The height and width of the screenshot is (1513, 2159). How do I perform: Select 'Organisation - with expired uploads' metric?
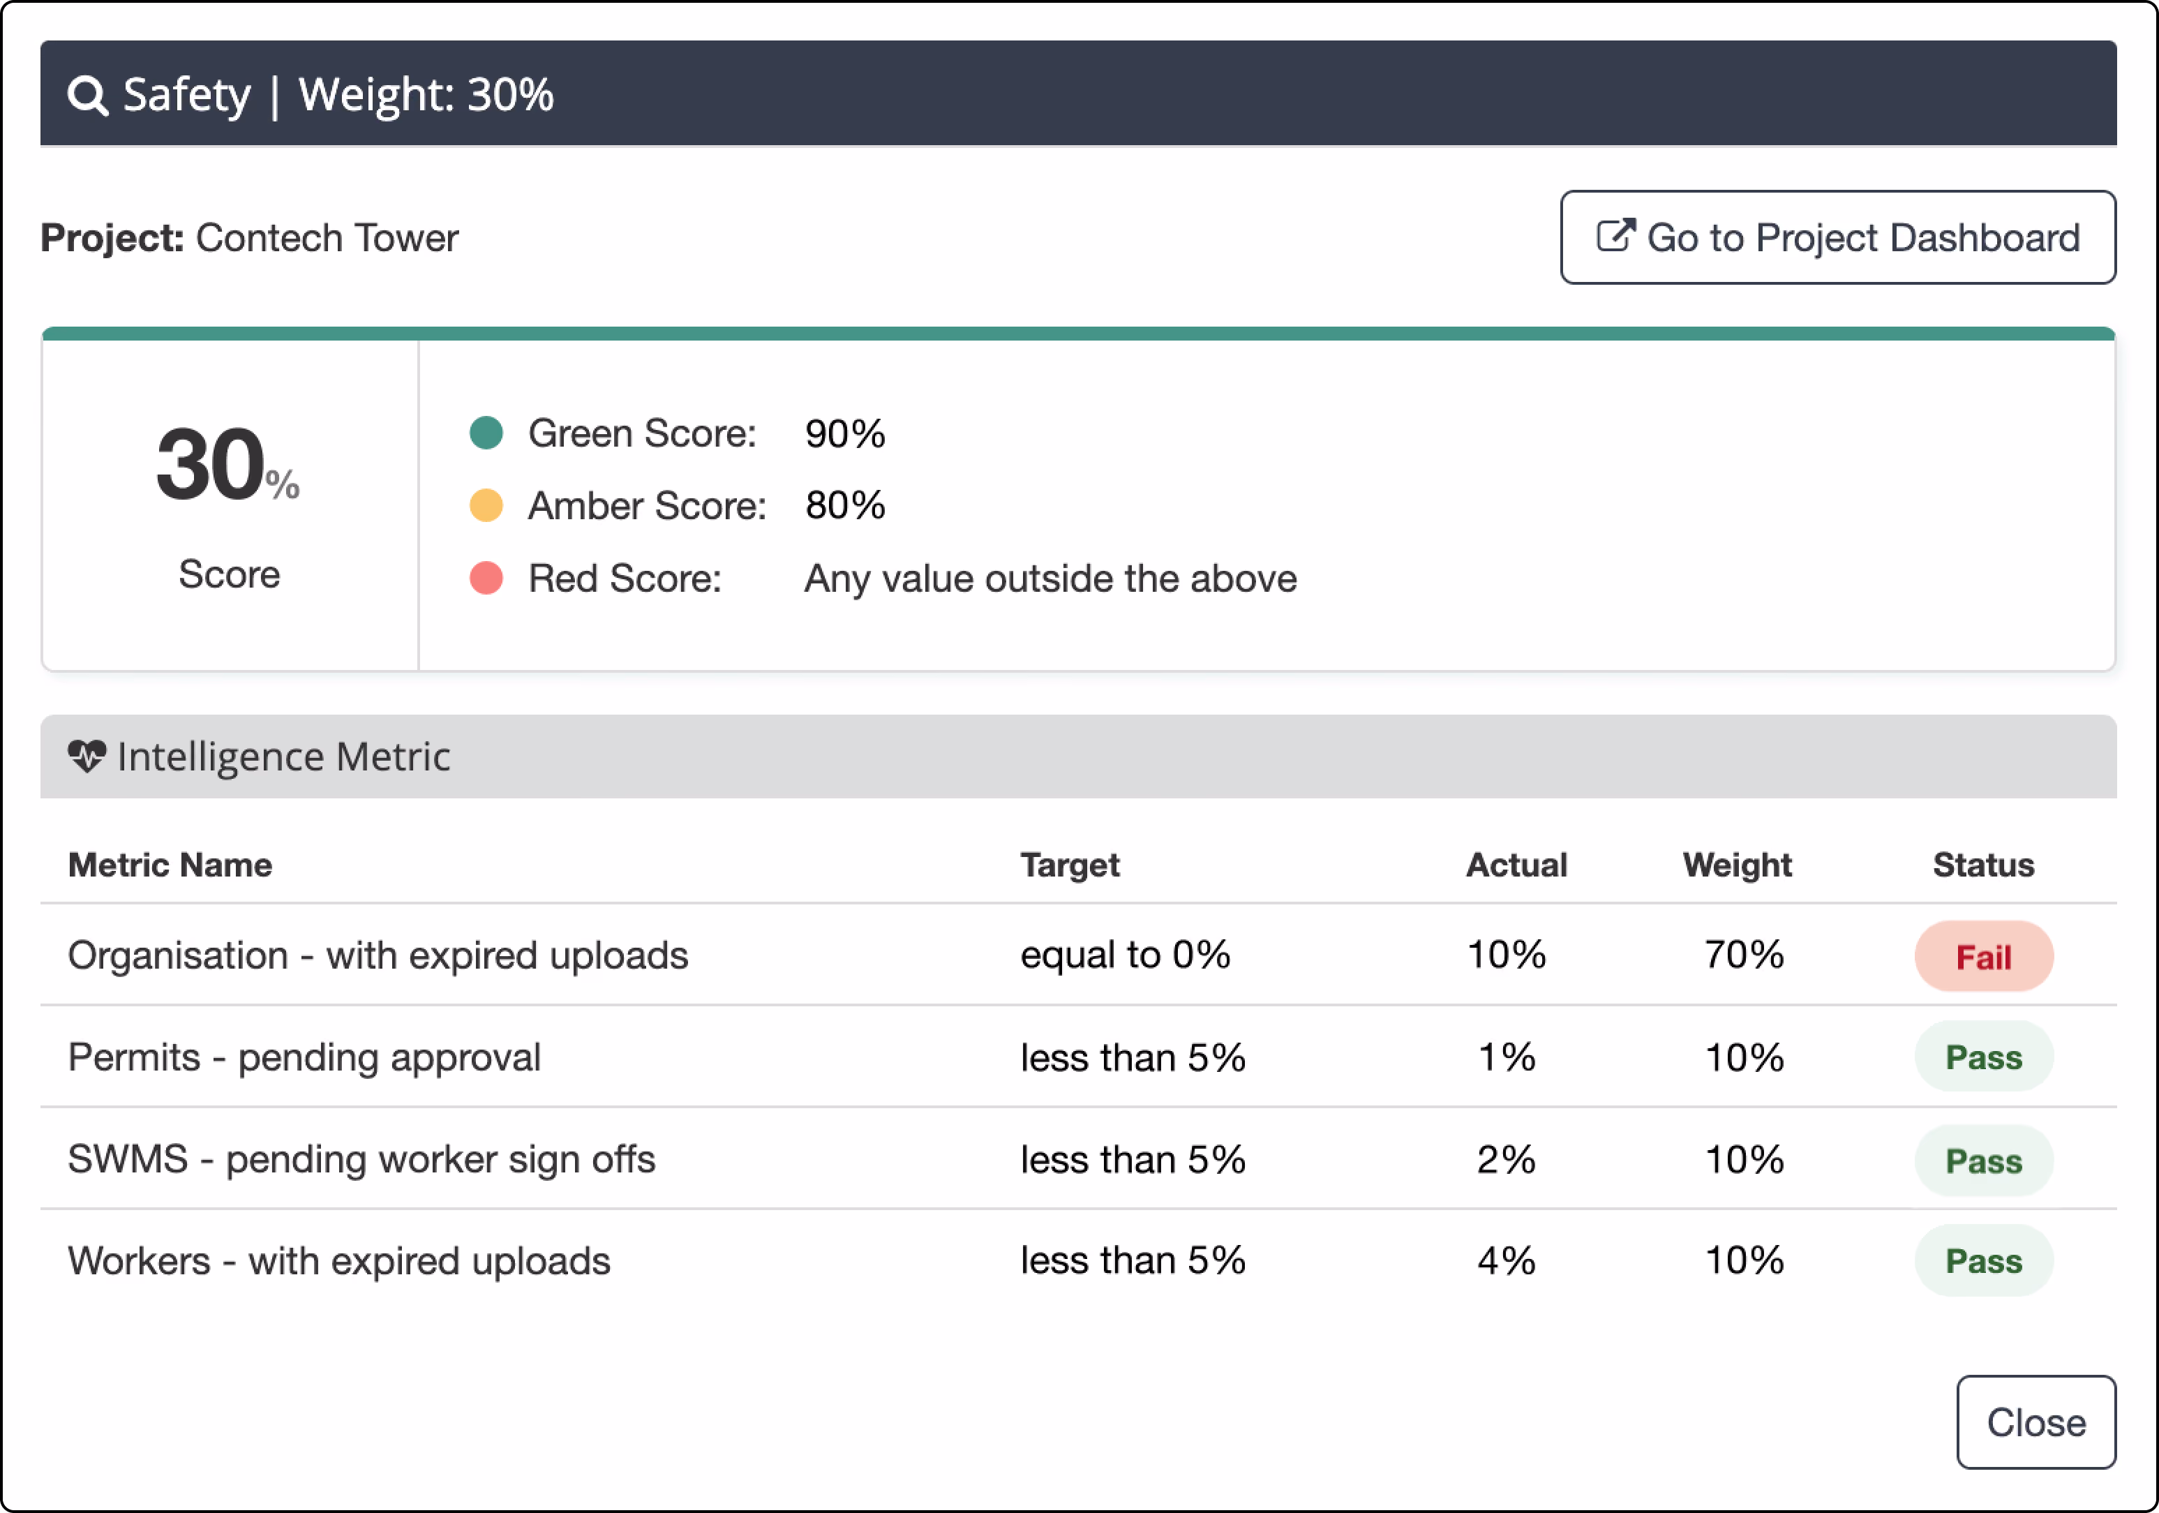(378, 955)
